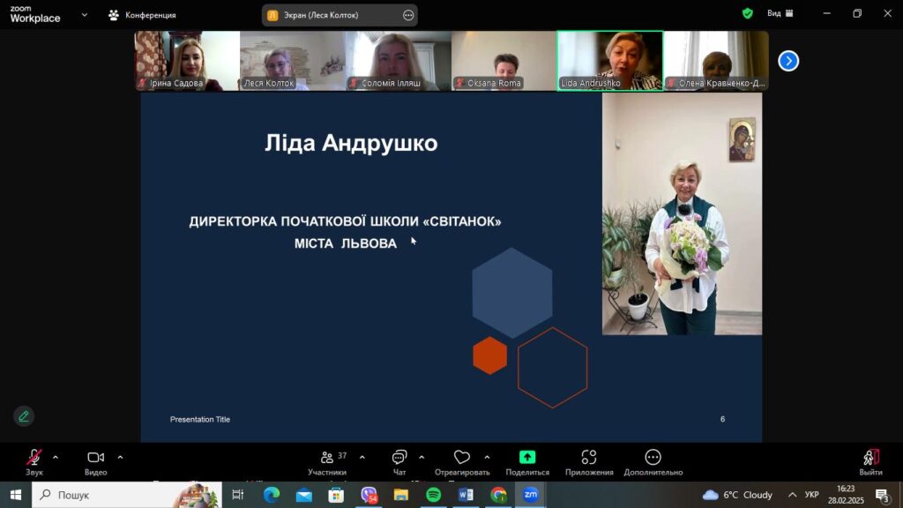Click the Отреагировать reactions heart icon
The height and width of the screenshot is (508, 903).
[461, 458]
